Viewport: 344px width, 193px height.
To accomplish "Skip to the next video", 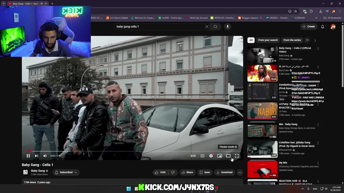I will point(37,156).
